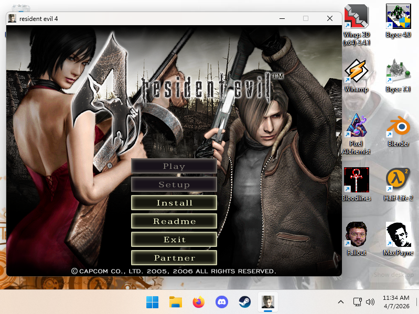
Task: Select the Bryce 4.0 desktop icon
Action: coord(398,21)
